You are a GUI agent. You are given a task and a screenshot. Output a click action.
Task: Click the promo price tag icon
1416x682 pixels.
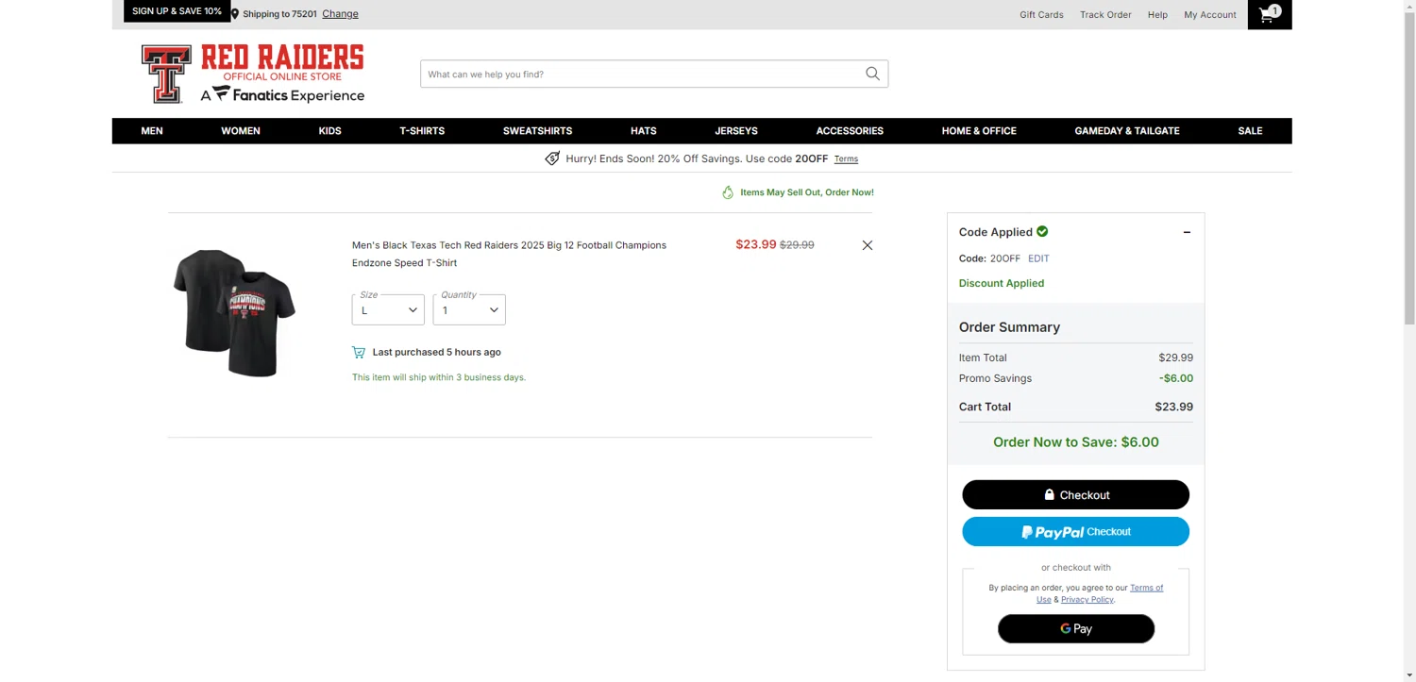[x=552, y=158]
